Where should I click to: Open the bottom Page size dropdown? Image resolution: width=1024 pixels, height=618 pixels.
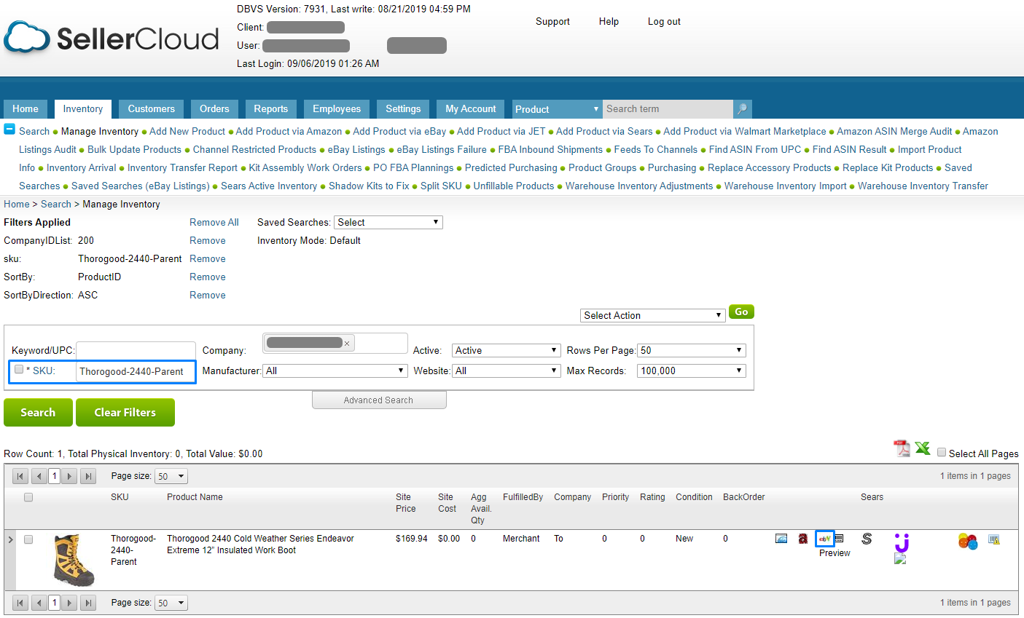(172, 603)
